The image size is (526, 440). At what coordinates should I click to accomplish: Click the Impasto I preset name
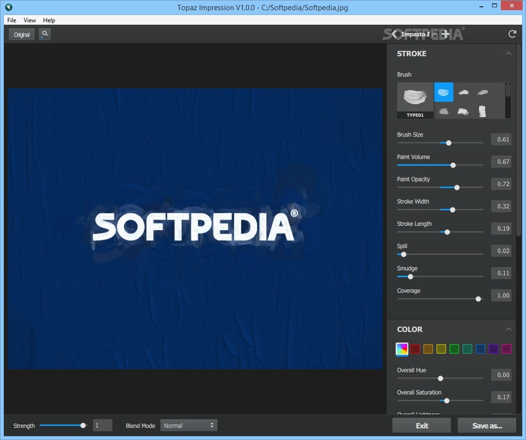415,34
